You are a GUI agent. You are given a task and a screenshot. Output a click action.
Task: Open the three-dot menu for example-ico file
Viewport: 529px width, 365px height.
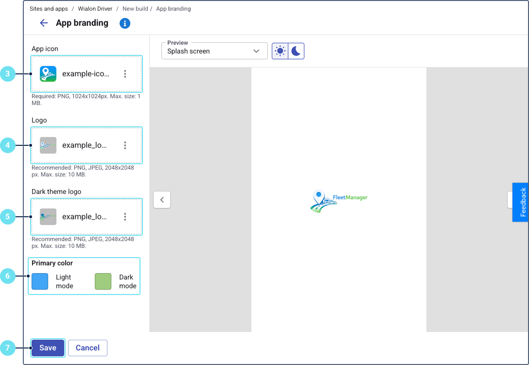(125, 74)
